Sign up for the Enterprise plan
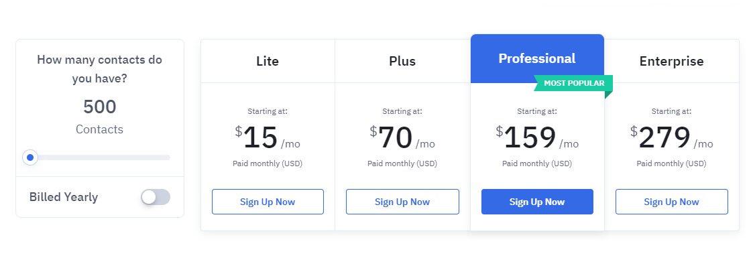This screenshot has height=262, width=755. pyautogui.click(x=672, y=202)
